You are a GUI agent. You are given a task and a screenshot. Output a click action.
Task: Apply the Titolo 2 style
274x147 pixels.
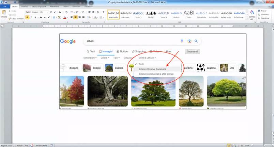(x=151, y=15)
